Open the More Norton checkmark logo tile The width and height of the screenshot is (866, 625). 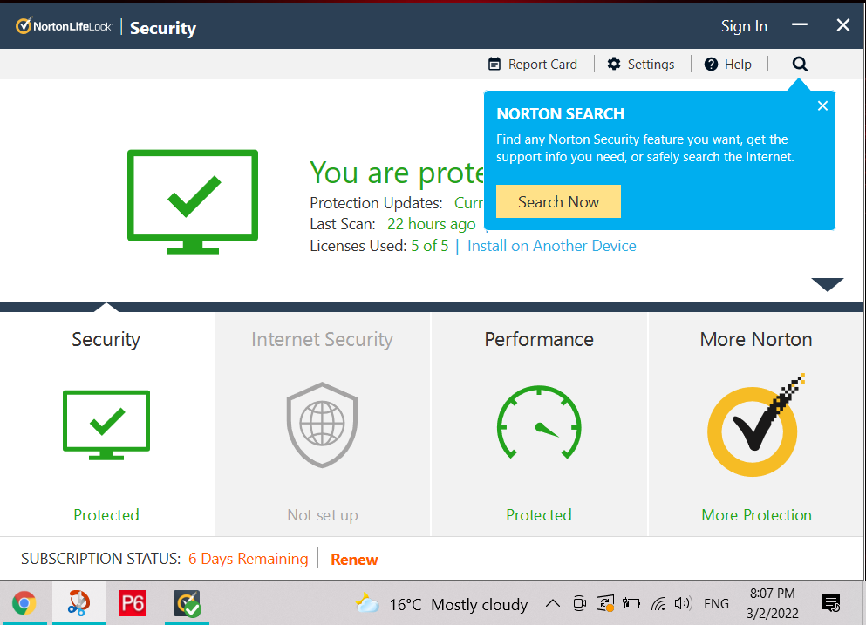click(x=756, y=425)
